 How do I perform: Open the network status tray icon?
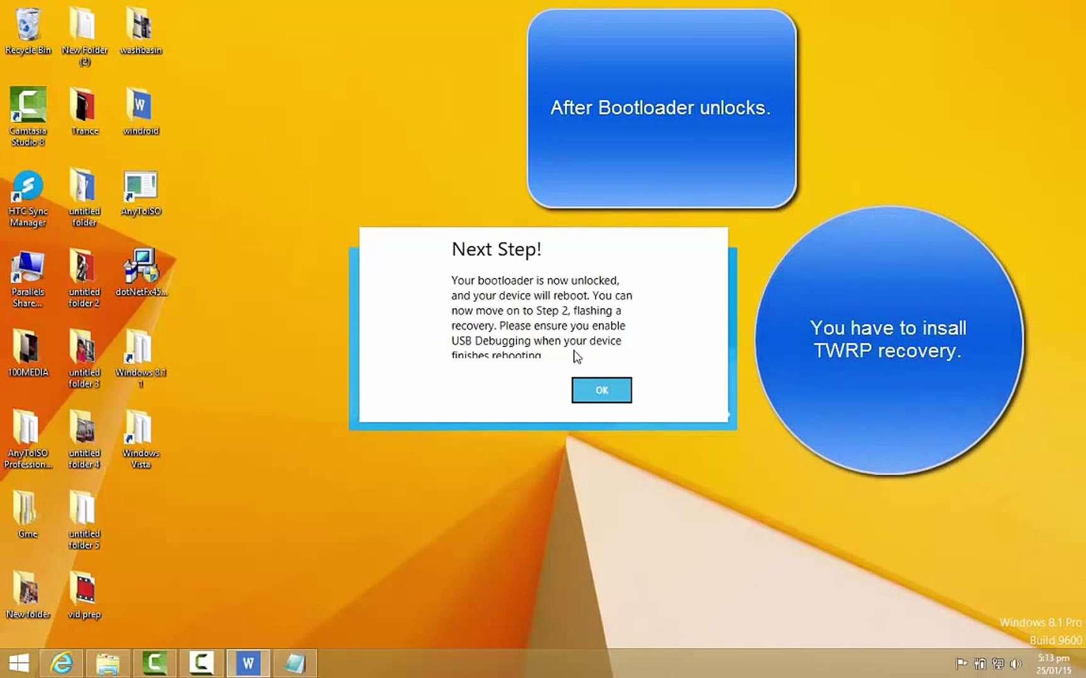coord(997,664)
